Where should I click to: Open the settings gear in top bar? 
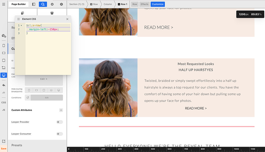coord(52,4)
